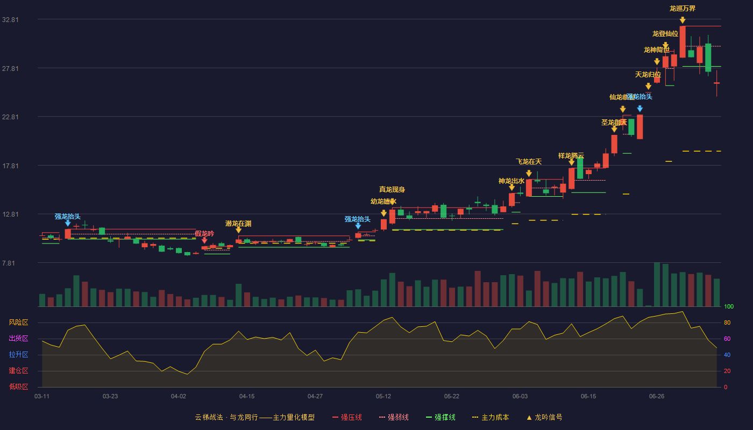Click the 12.81 price axis label
The height and width of the screenshot is (430, 753).
pyautogui.click(x=11, y=214)
